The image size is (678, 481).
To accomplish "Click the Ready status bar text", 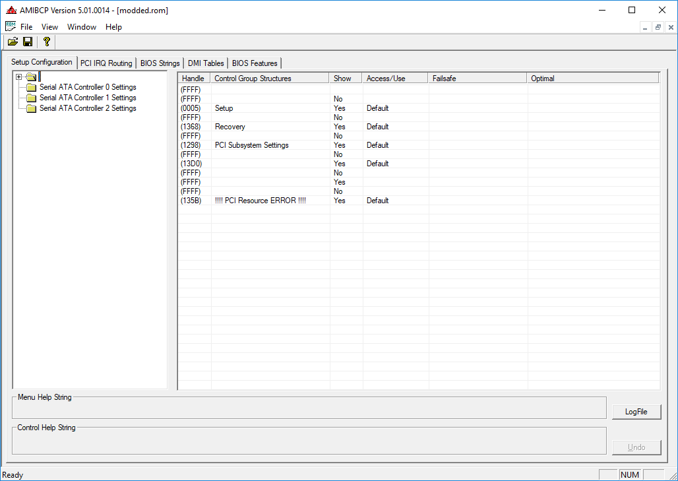I will click(13, 475).
